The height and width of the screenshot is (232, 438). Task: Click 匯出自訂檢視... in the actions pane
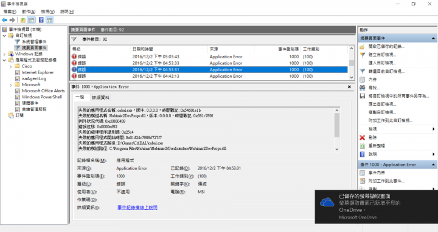[x=382, y=104]
